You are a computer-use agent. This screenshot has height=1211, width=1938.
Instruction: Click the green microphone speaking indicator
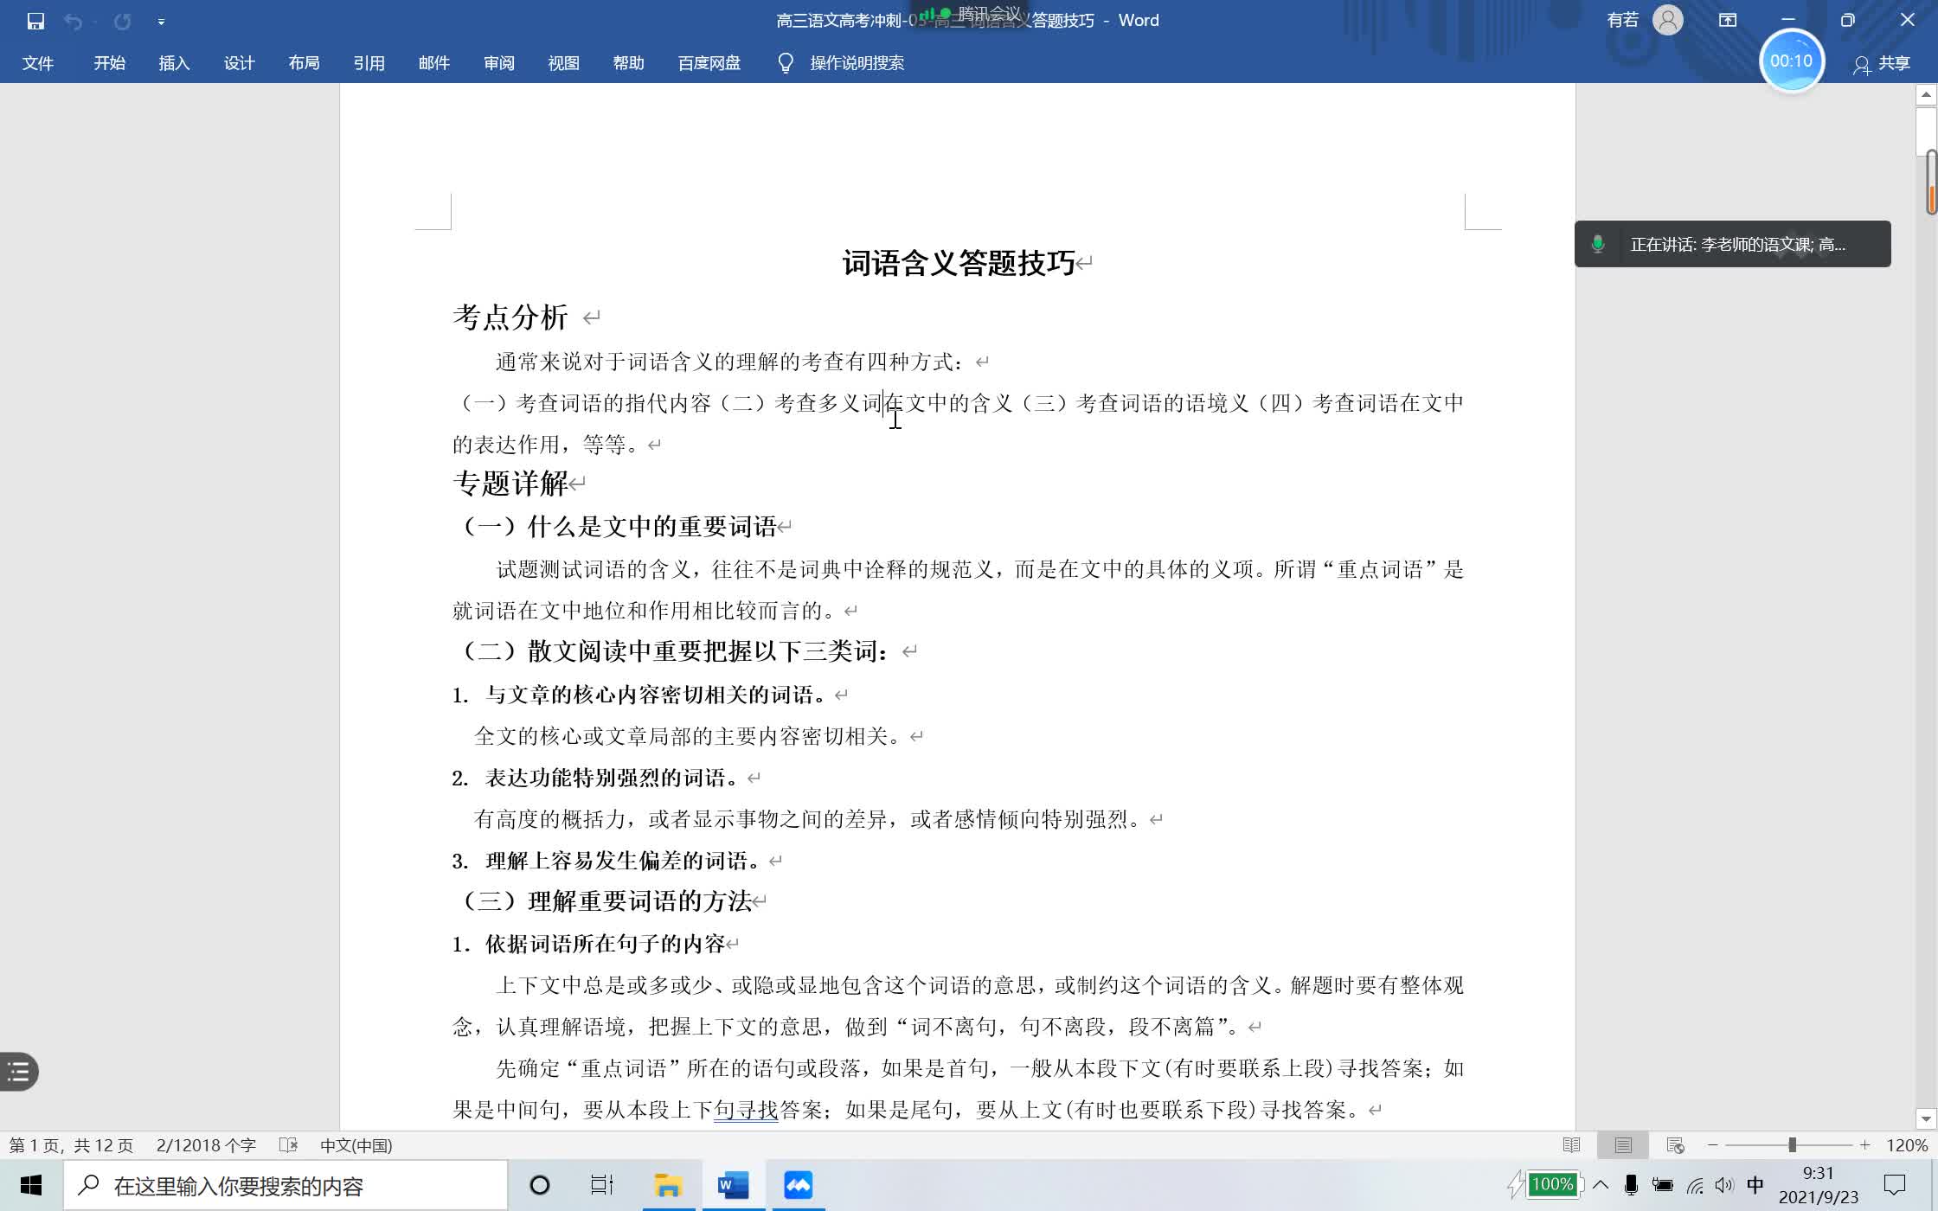point(1598,244)
